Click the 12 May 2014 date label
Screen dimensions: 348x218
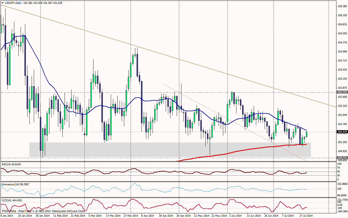[x=202, y=216]
